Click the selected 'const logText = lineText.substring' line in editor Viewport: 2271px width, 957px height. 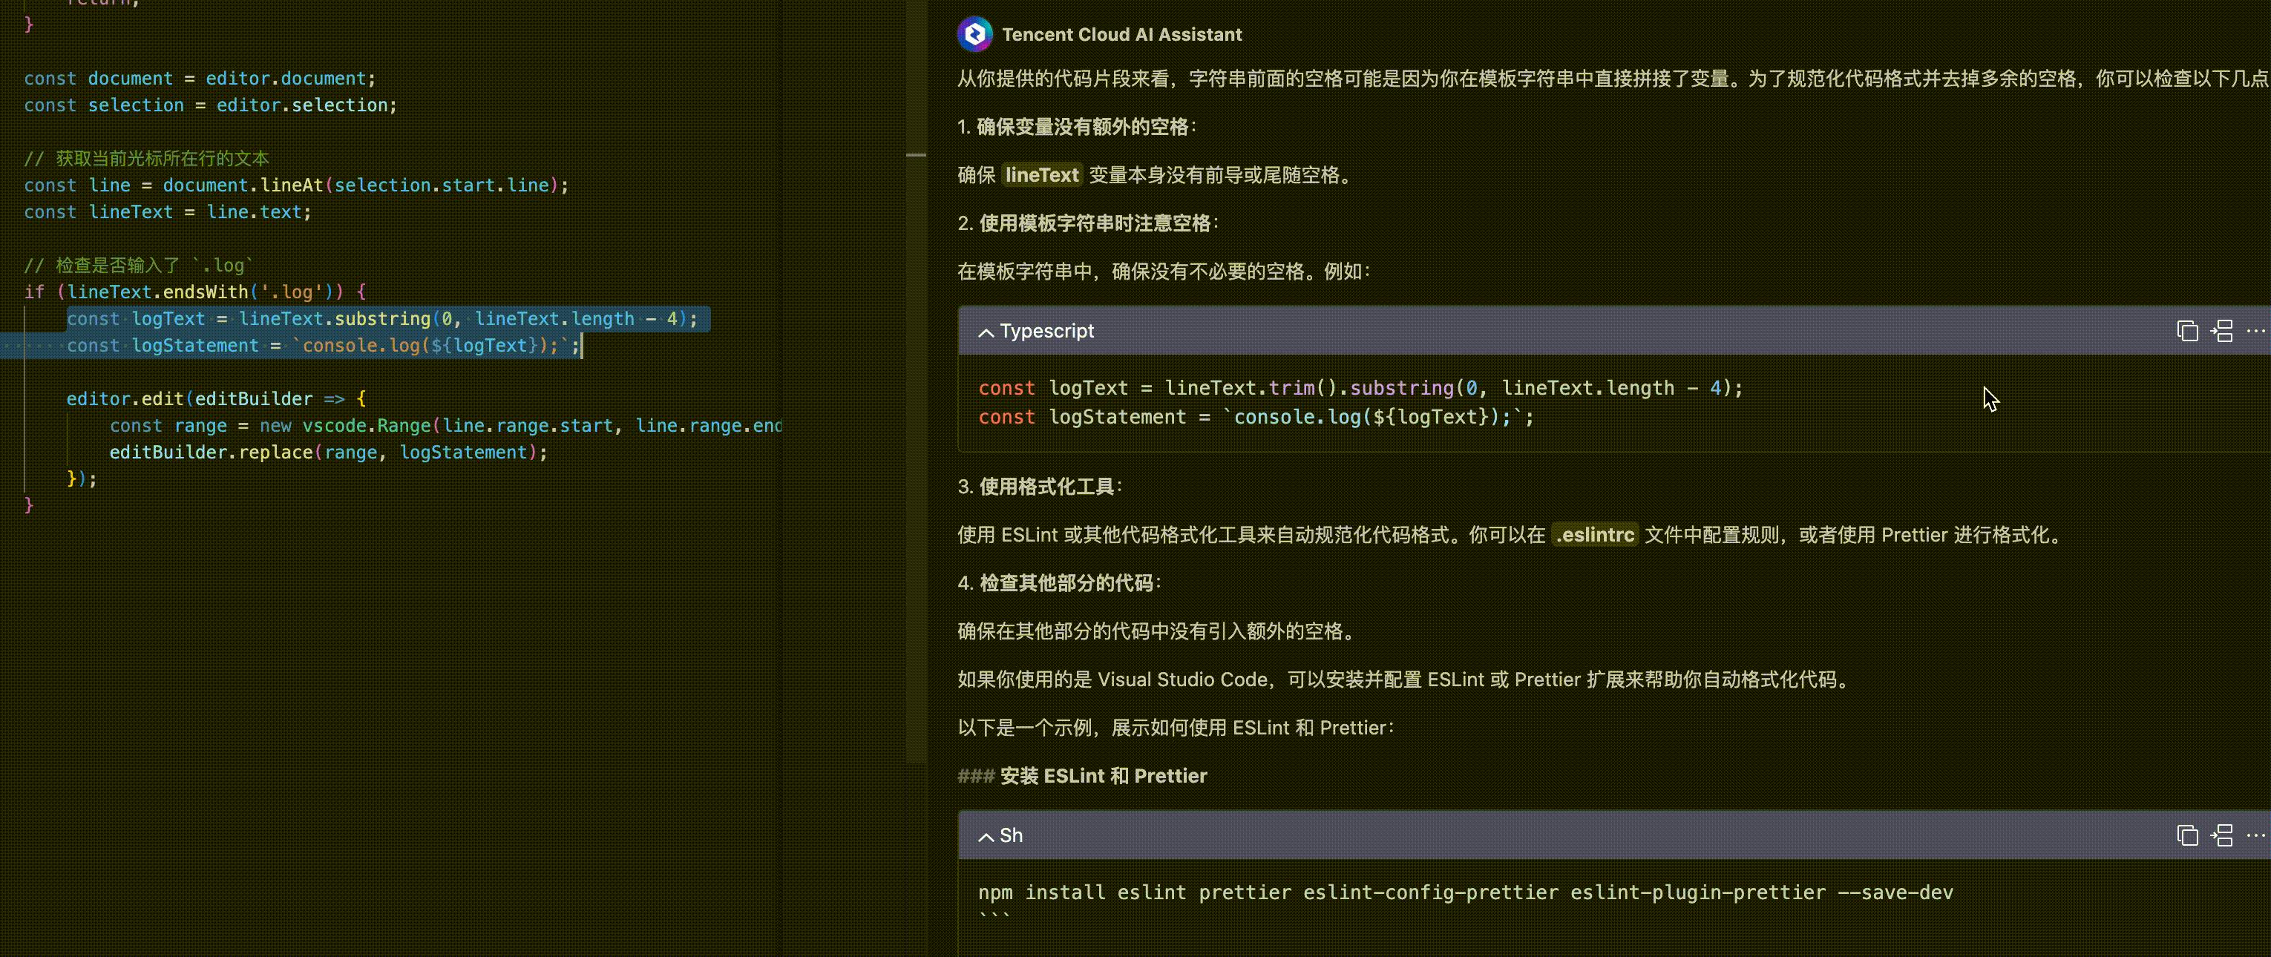[383, 319]
